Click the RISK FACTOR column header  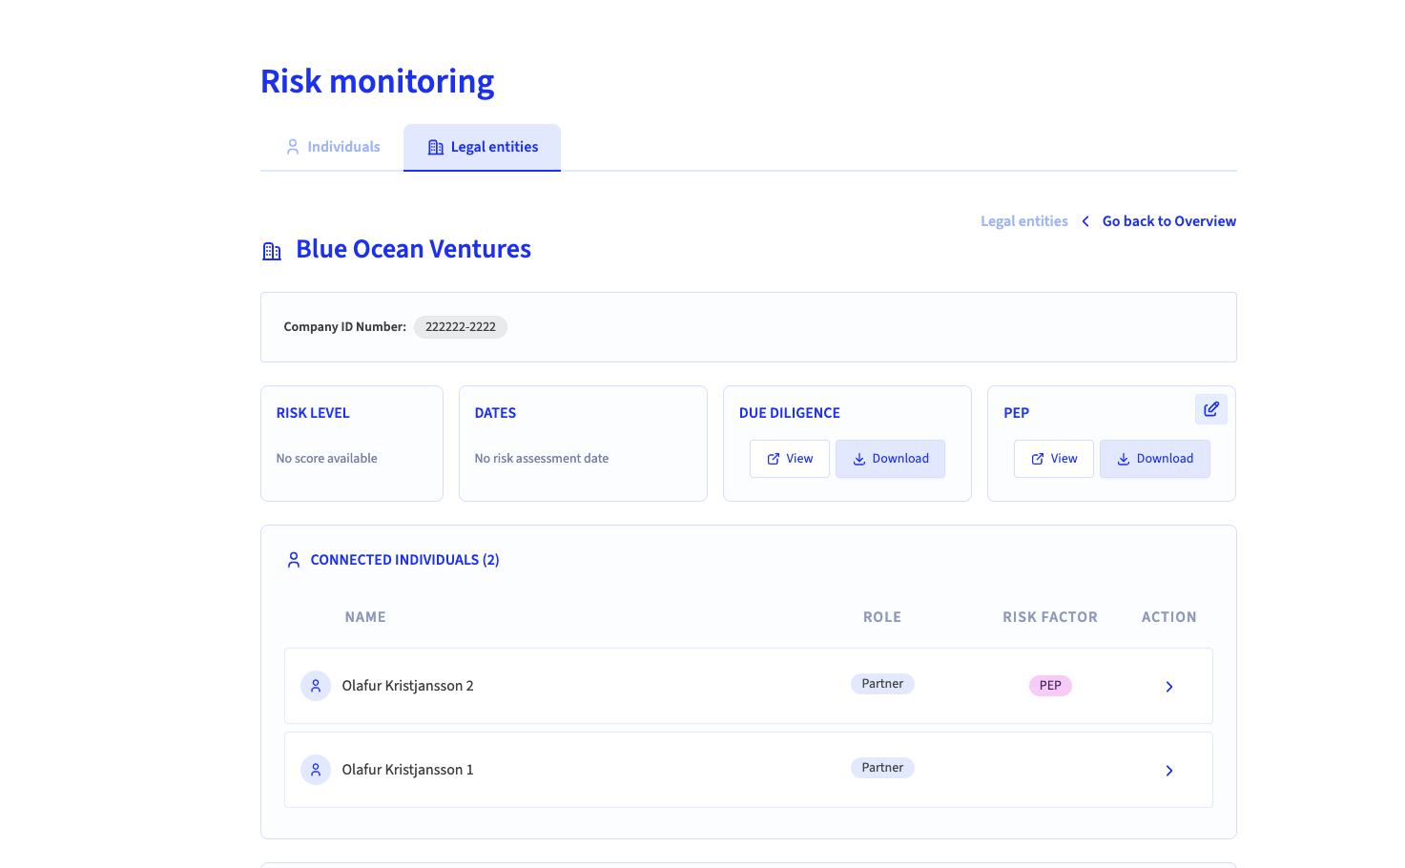(1050, 617)
